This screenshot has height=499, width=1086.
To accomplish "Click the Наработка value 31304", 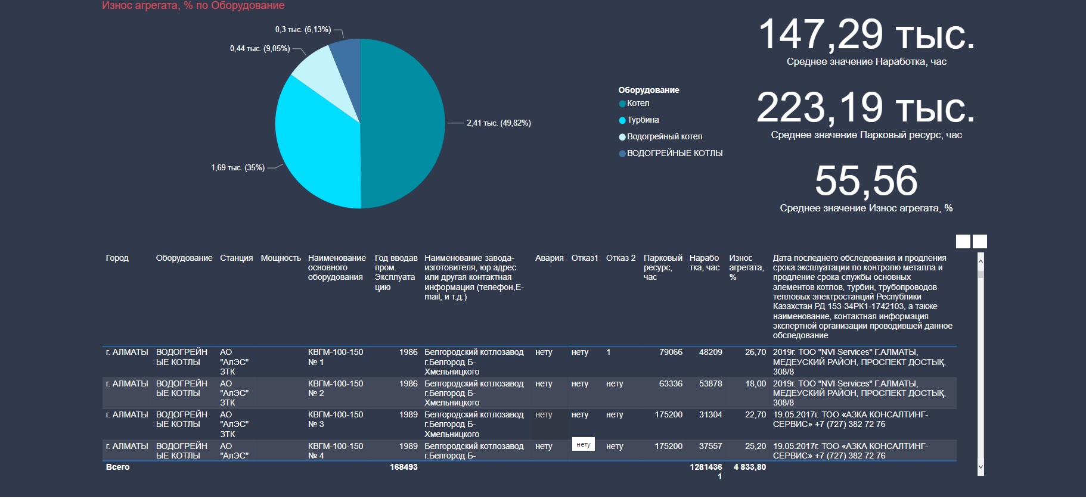I will [x=710, y=414].
